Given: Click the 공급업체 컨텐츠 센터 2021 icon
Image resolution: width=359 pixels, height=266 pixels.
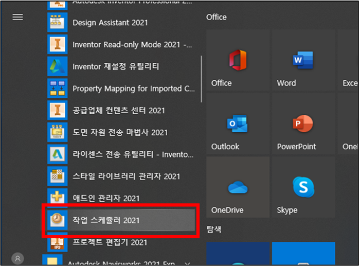Looking at the screenshot, I should click(57, 110).
